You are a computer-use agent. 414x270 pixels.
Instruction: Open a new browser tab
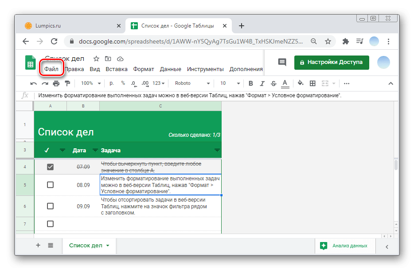(241, 26)
